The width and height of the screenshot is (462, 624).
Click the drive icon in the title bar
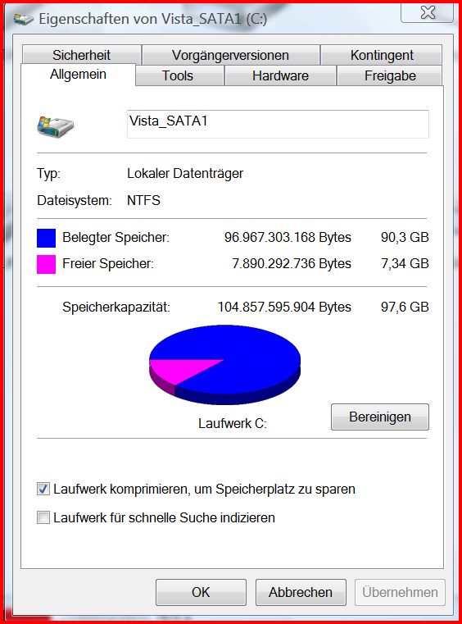(24, 19)
